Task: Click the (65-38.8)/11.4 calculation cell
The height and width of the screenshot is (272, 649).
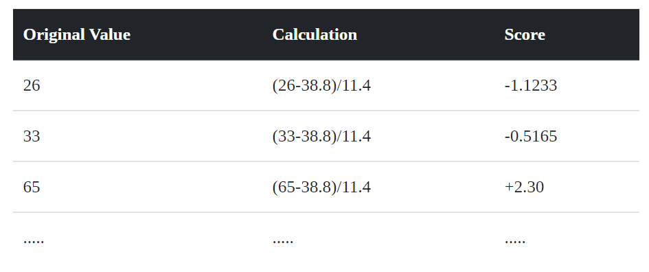Action: (321, 187)
